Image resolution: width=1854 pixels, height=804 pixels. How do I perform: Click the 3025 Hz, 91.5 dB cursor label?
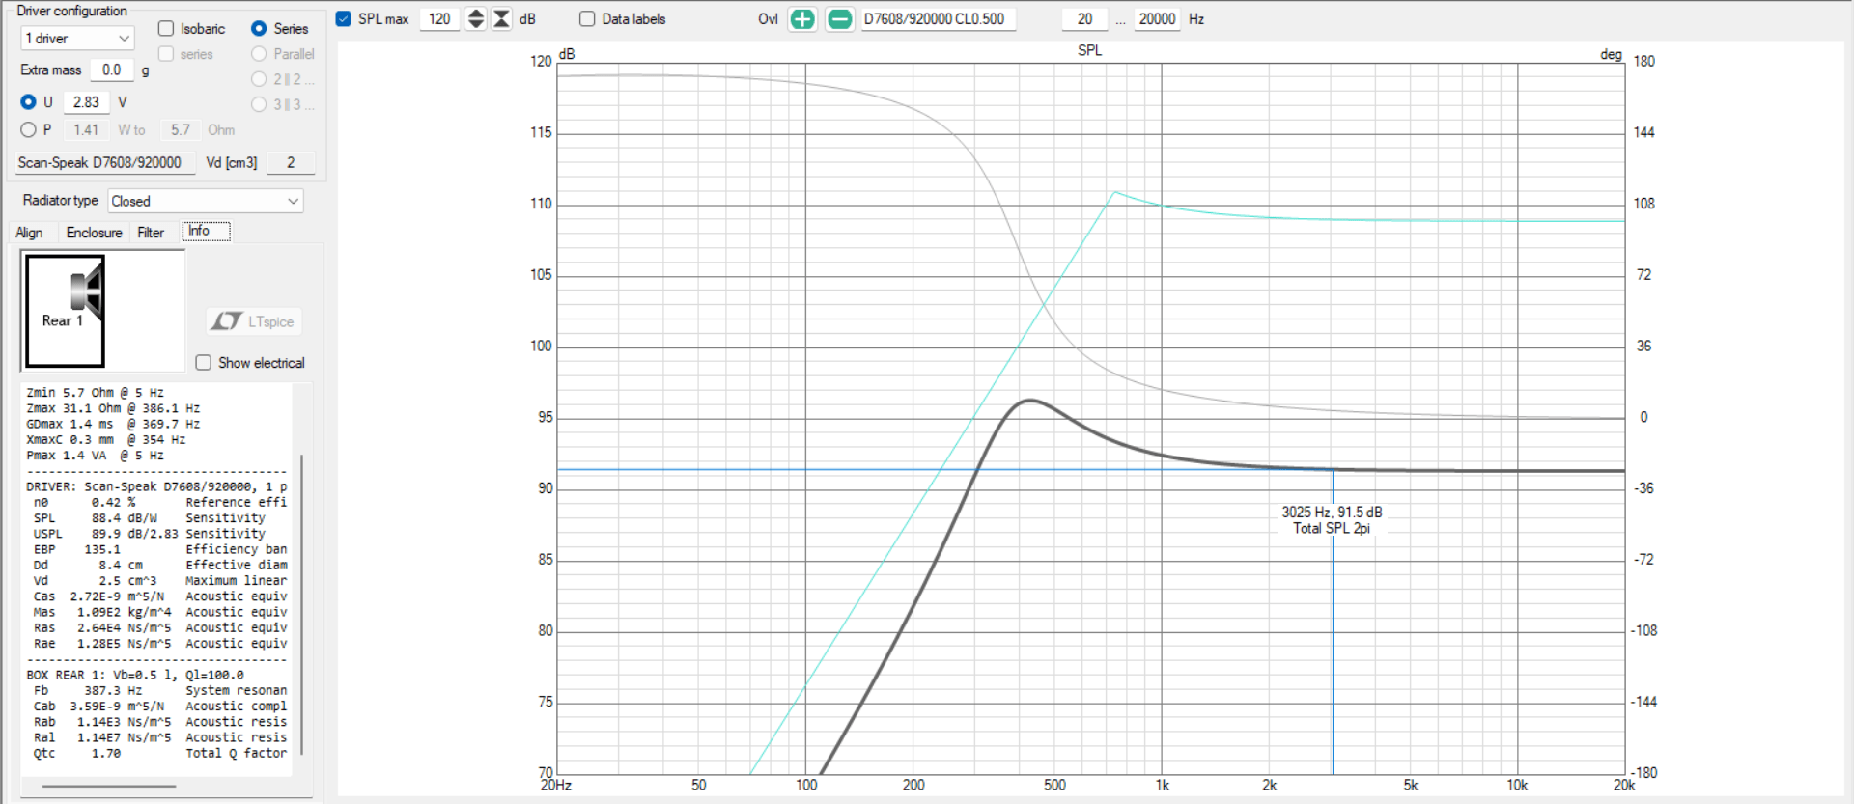[1332, 520]
